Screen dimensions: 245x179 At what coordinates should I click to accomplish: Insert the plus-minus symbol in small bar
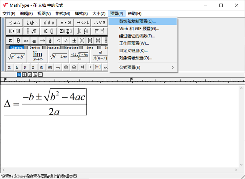[74, 41]
